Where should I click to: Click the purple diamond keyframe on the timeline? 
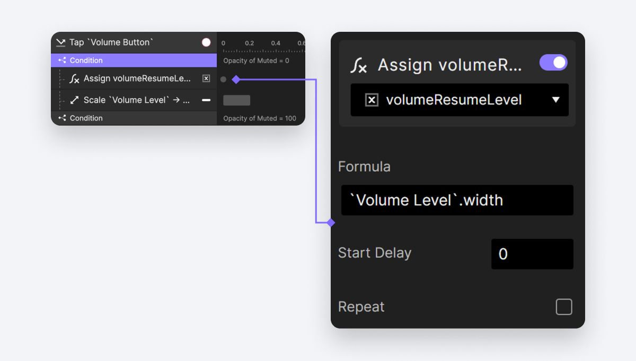236,80
